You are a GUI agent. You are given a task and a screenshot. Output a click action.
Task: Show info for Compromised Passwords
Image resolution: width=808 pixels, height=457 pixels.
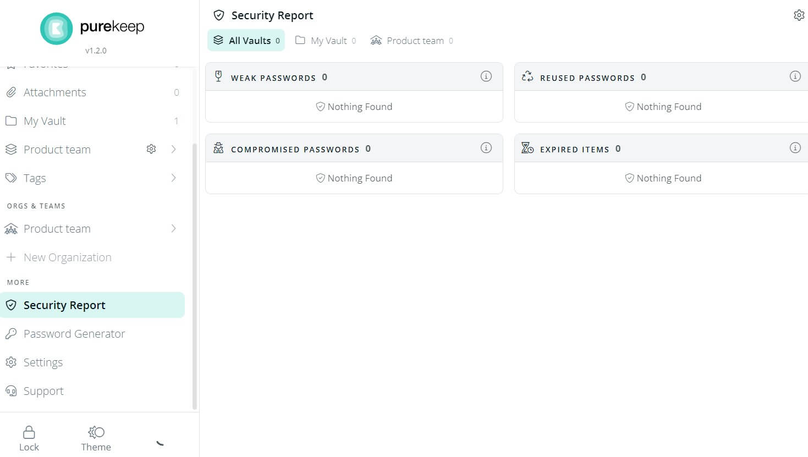coord(486,148)
